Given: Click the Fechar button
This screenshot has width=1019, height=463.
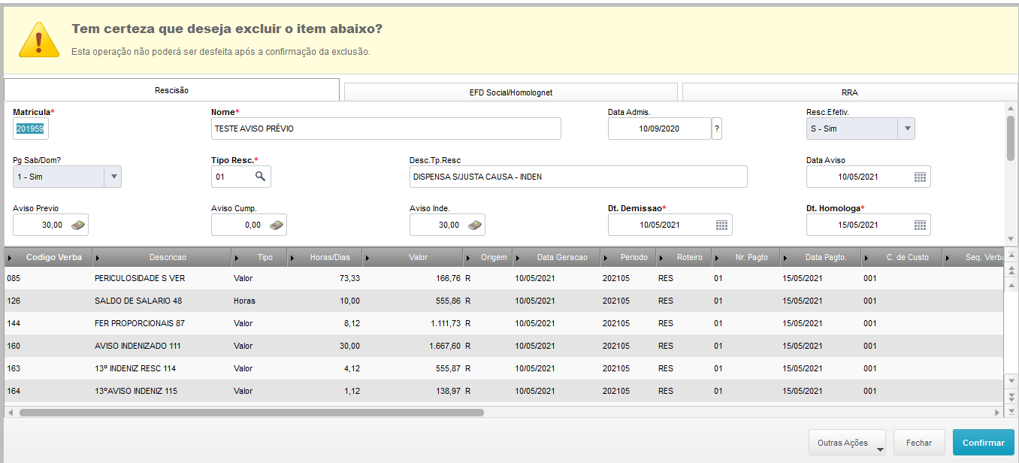Looking at the screenshot, I should tap(918, 443).
